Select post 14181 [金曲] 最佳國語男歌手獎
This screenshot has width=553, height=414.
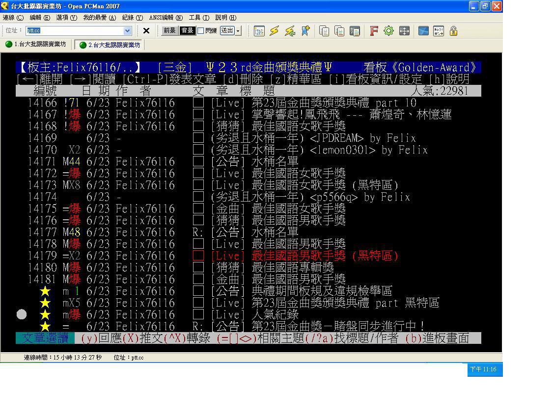[249, 280]
